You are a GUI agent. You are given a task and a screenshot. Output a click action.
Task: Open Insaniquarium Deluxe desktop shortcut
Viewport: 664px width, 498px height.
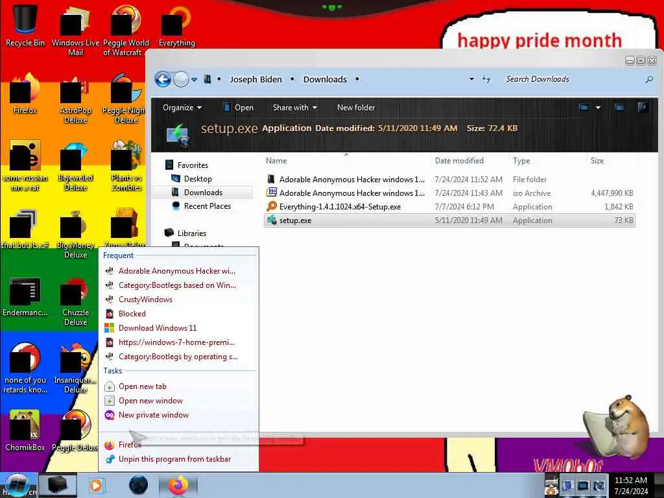[x=75, y=368]
